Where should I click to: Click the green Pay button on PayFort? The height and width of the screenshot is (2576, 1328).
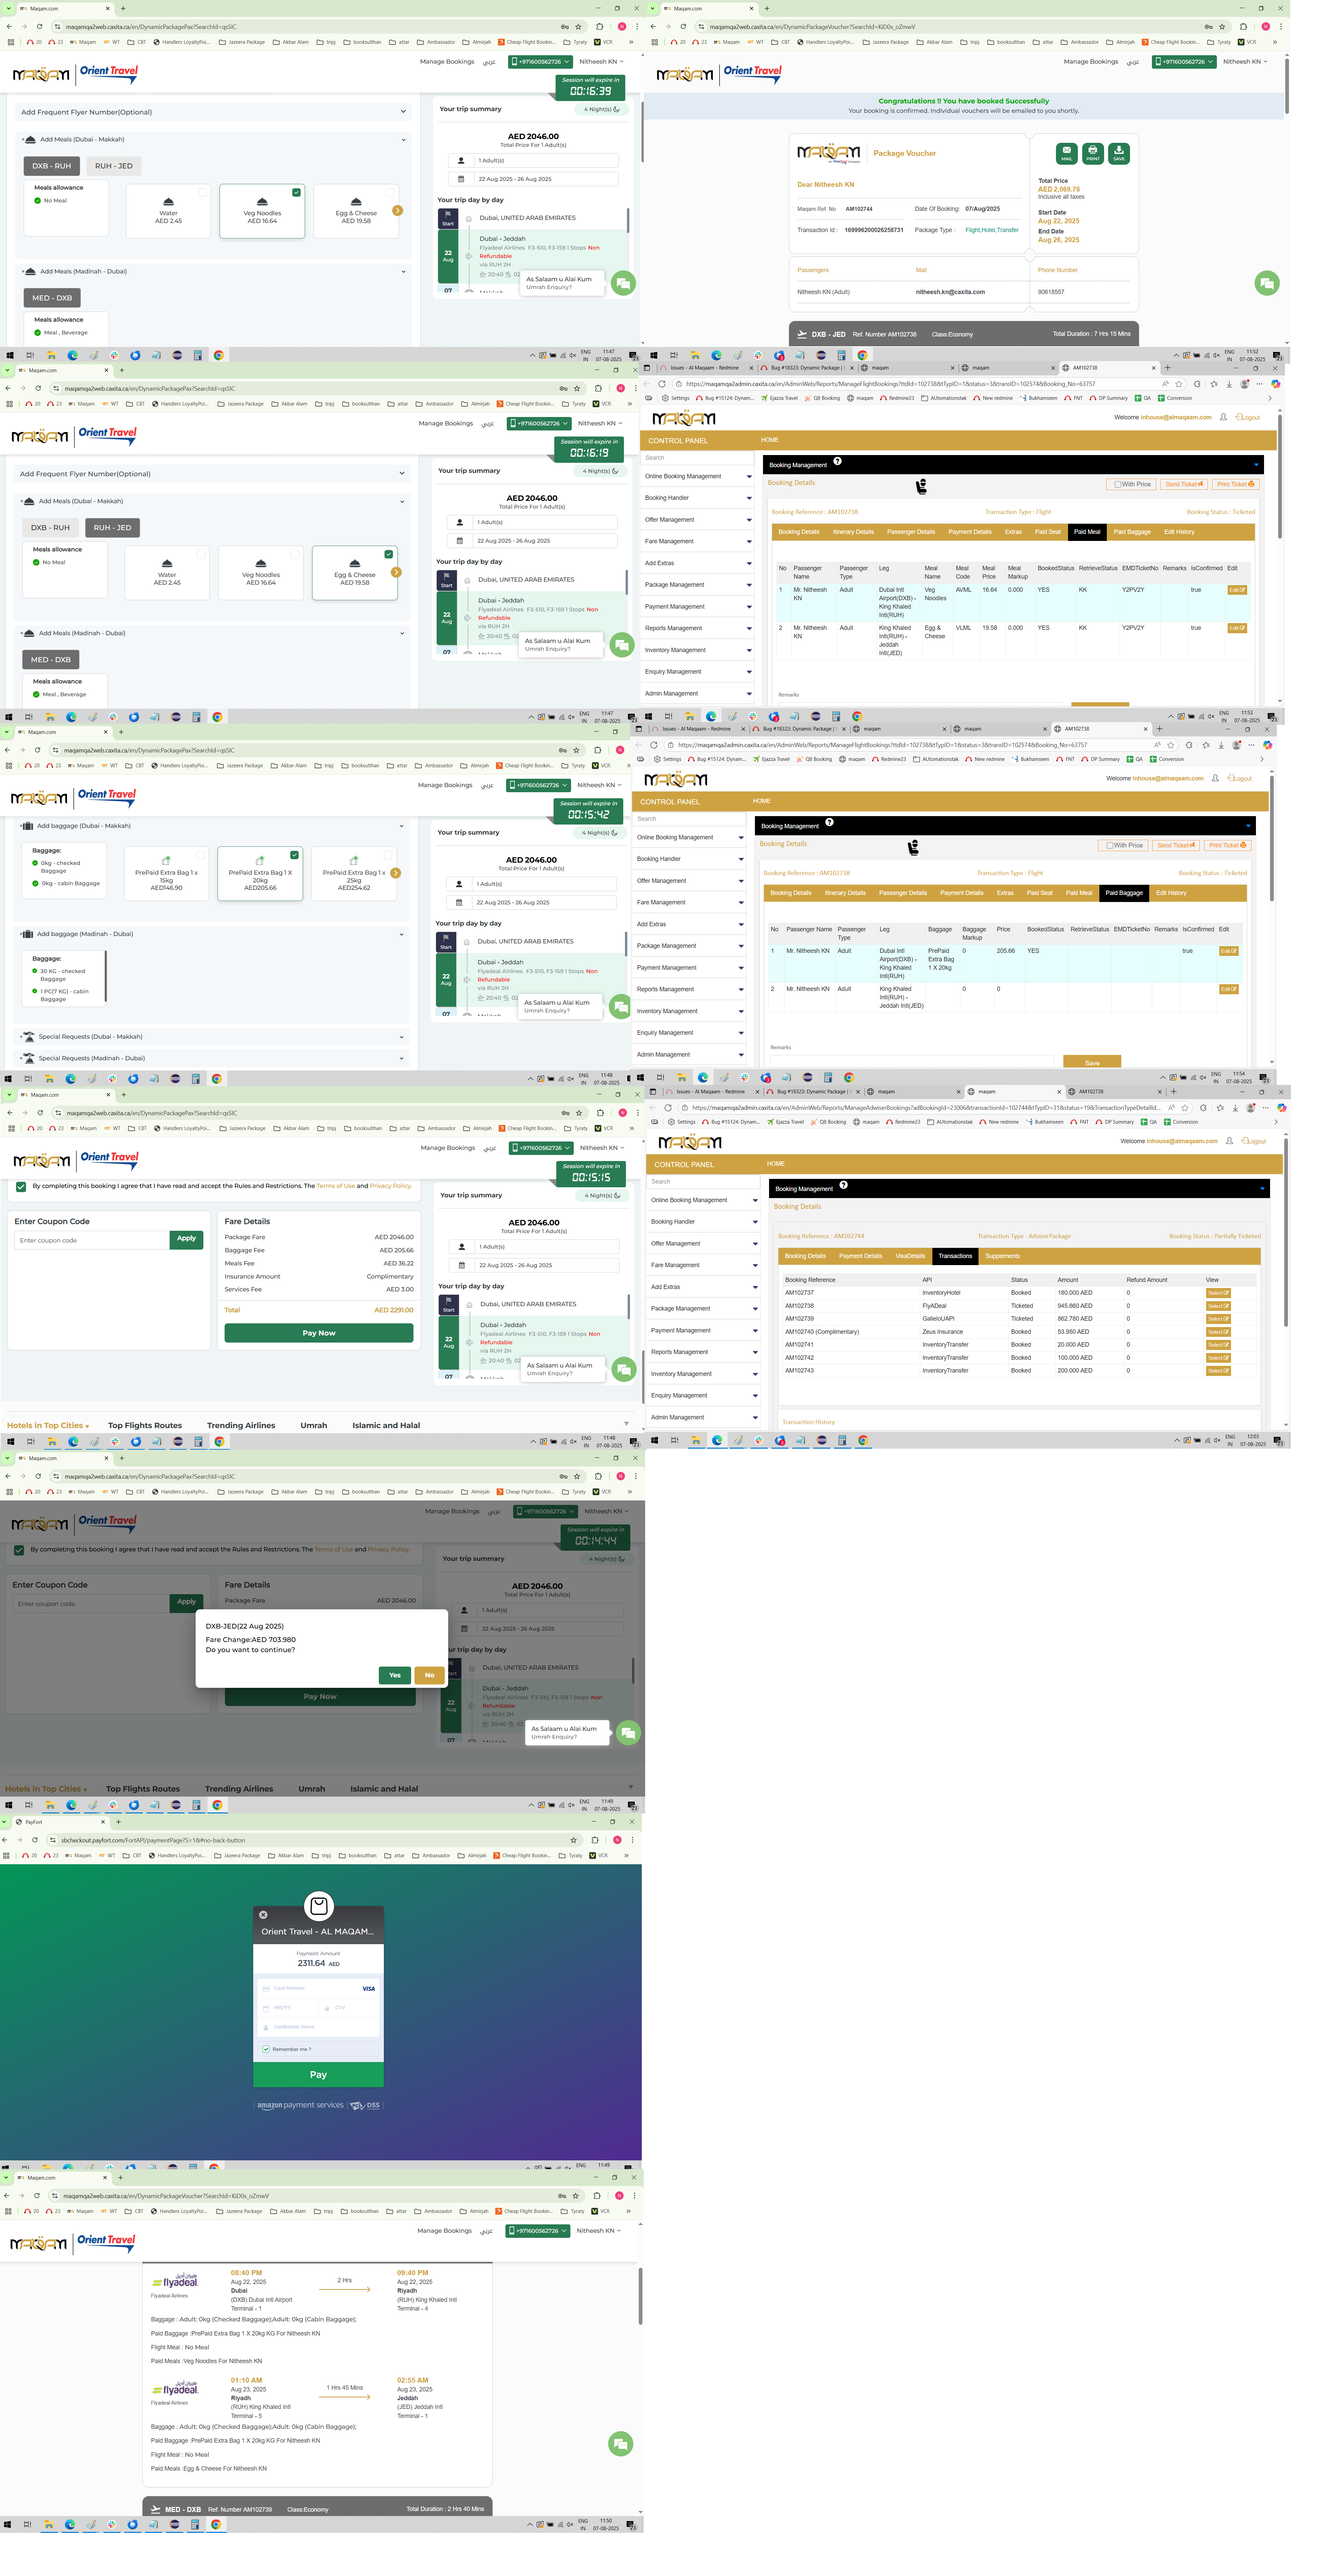318,2075
